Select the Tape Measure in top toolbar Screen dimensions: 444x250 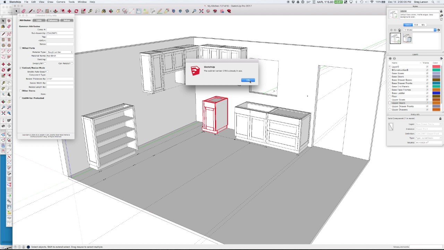(90, 11)
